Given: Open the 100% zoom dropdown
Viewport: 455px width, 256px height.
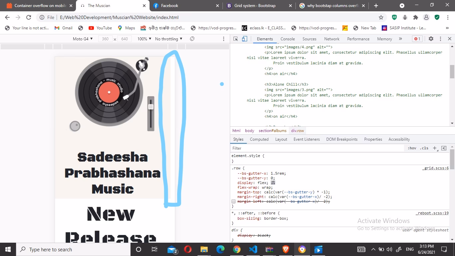Looking at the screenshot, I should click(x=144, y=39).
